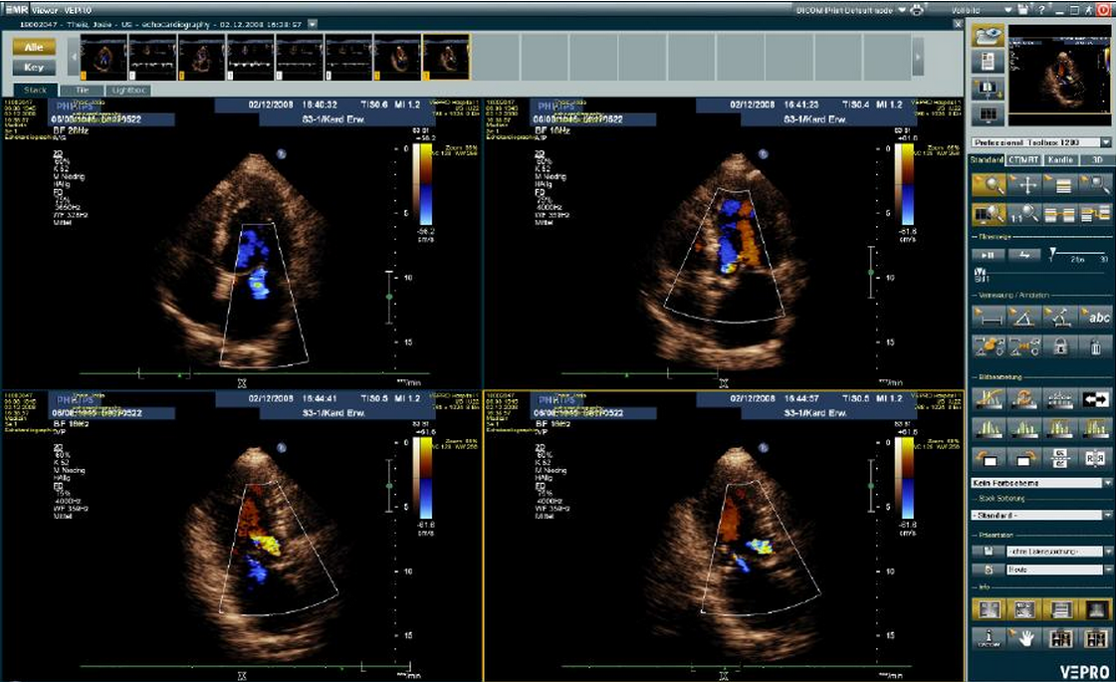Click the eye viewer mode icon
Screen dimensions: 1116x682
(x=989, y=36)
